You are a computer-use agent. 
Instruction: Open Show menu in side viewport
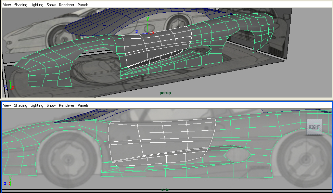(x=51, y=105)
